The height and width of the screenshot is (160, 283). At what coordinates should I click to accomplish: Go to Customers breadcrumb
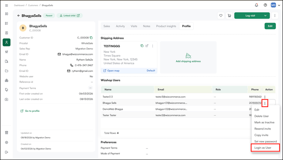click(33, 5)
